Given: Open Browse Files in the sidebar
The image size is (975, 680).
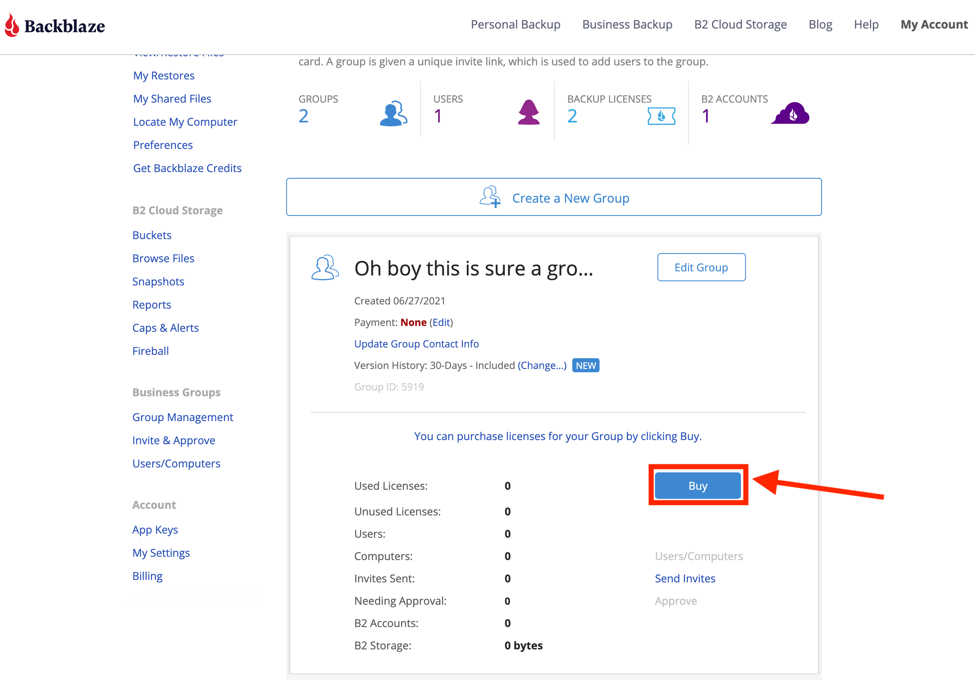Looking at the screenshot, I should pos(163,258).
